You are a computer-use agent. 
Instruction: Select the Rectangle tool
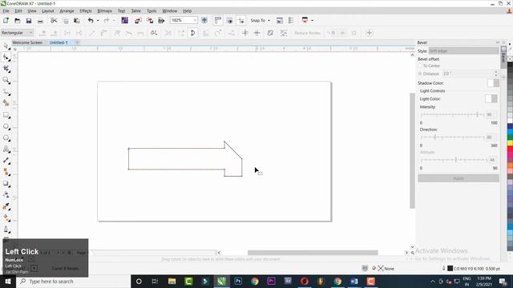tap(6, 115)
